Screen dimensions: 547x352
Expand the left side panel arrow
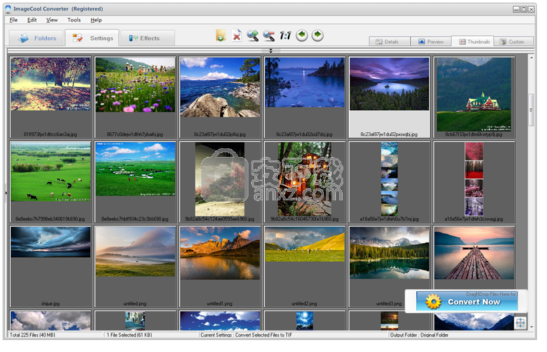pyautogui.click(x=6, y=192)
